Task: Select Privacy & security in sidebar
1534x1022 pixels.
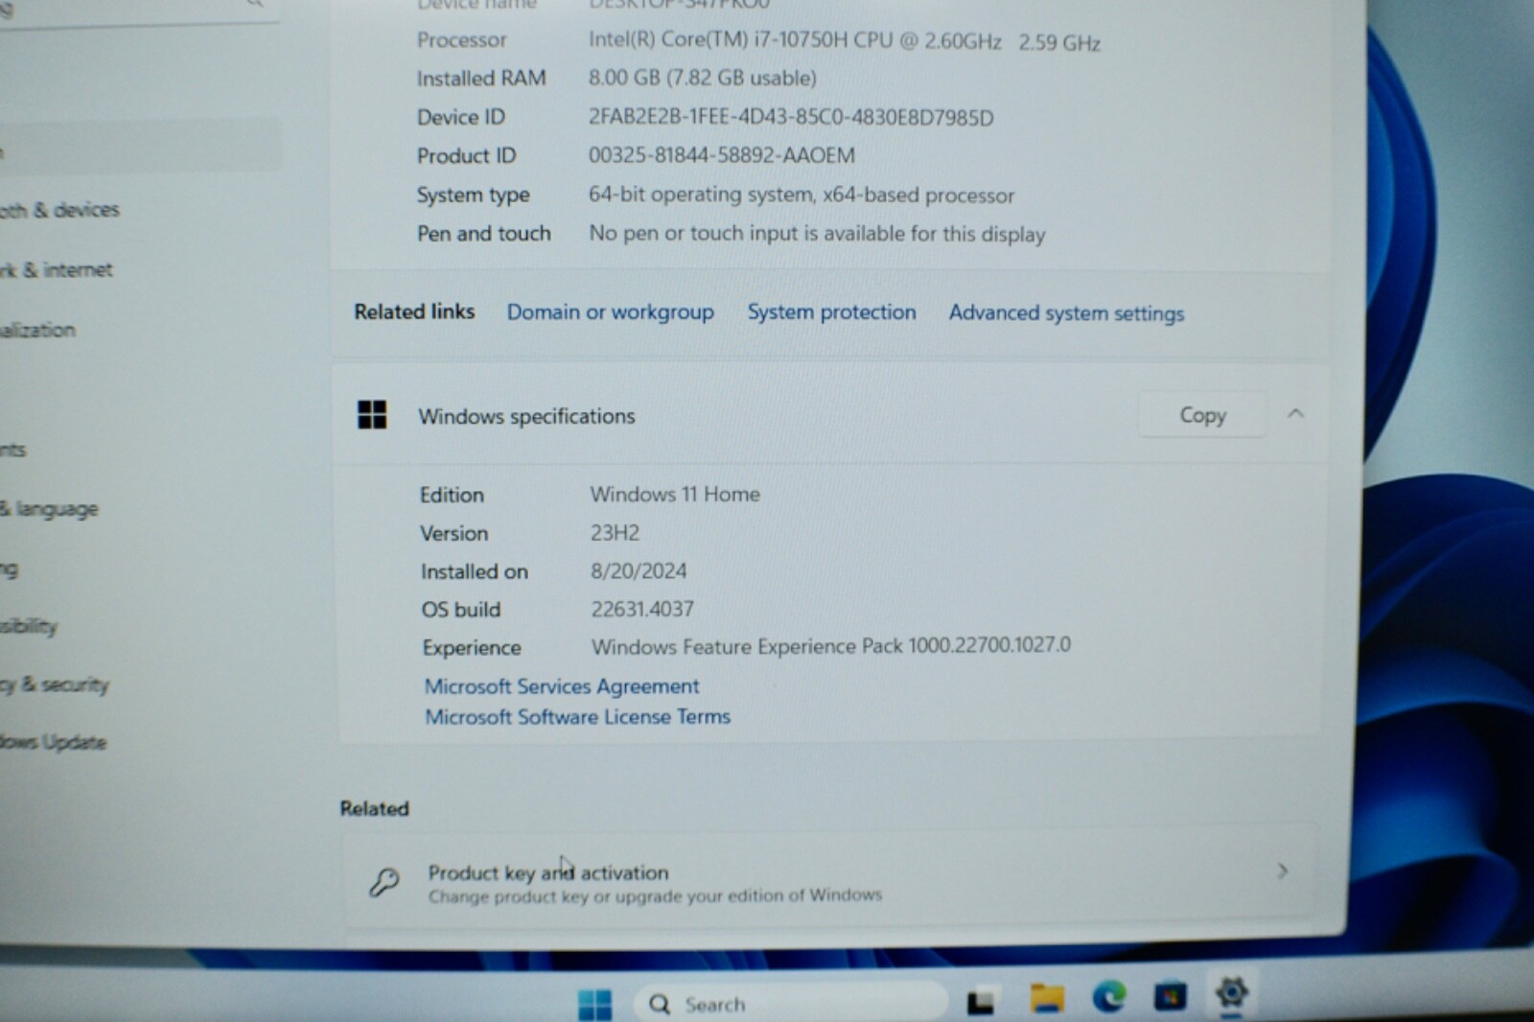Action: [55, 685]
